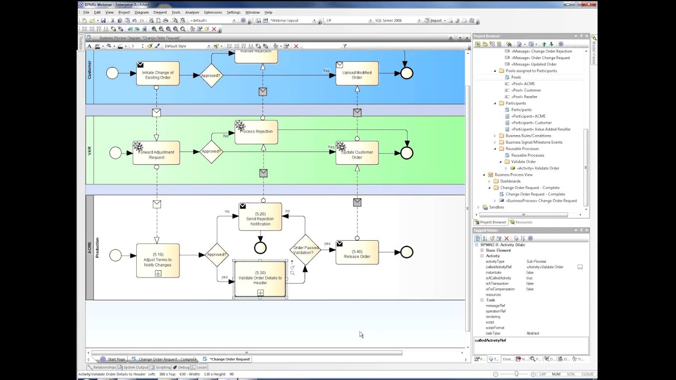Open the Settings menu
676x380 pixels.
233,12
